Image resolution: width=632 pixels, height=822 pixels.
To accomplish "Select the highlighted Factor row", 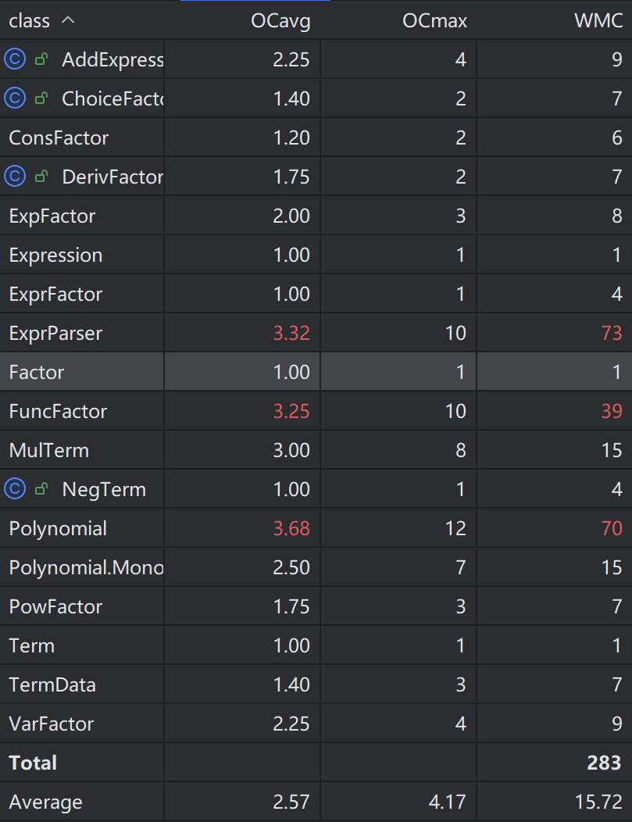I will (316, 372).
